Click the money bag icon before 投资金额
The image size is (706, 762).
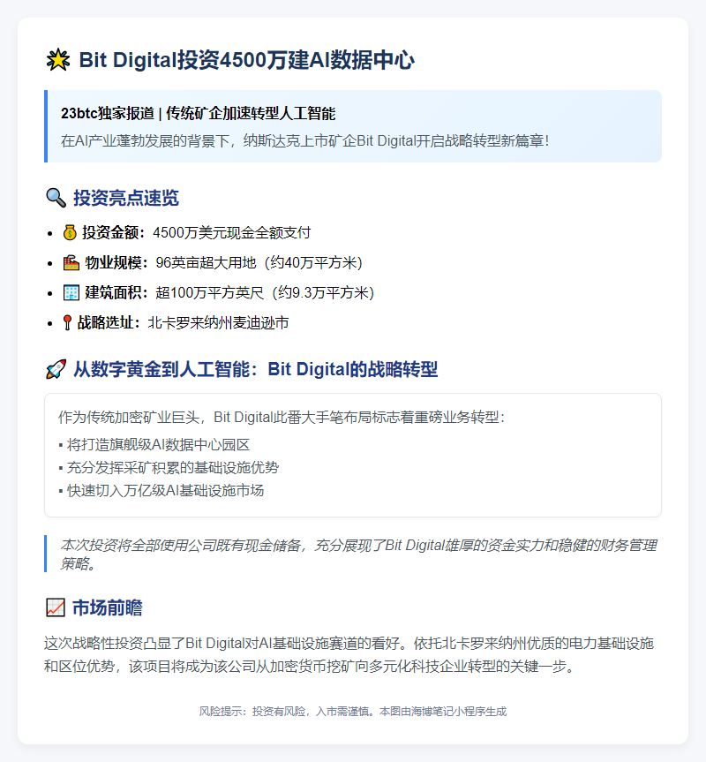pos(70,233)
